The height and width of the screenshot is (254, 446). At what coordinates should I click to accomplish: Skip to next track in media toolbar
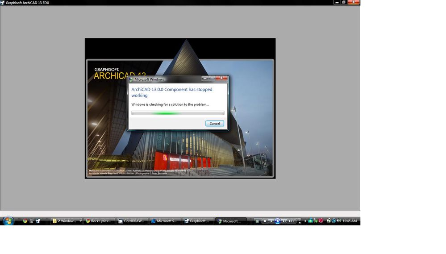click(284, 221)
